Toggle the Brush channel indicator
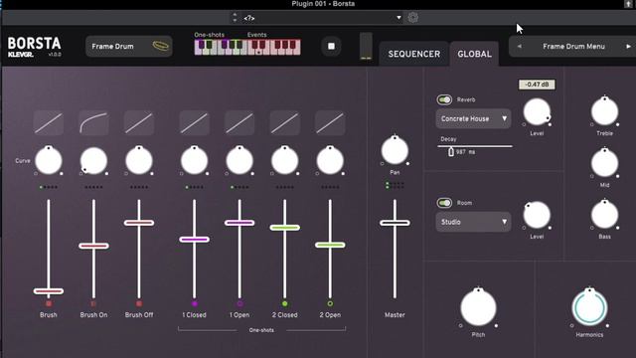Viewport: 636px width, 358px height. pyautogui.click(x=49, y=303)
